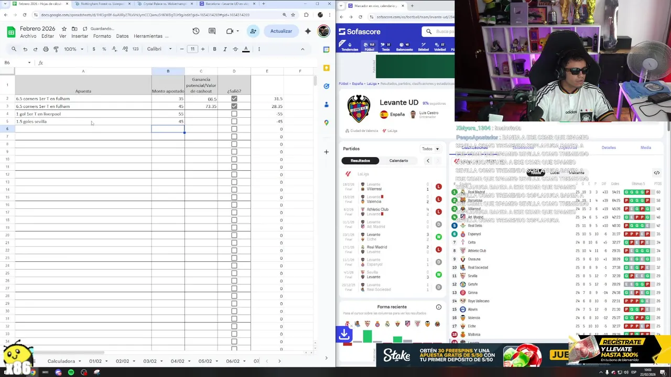This screenshot has width=671, height=377.
Task: Click the LaLiga breadcrumb link
Action: [x=372, y=84]
